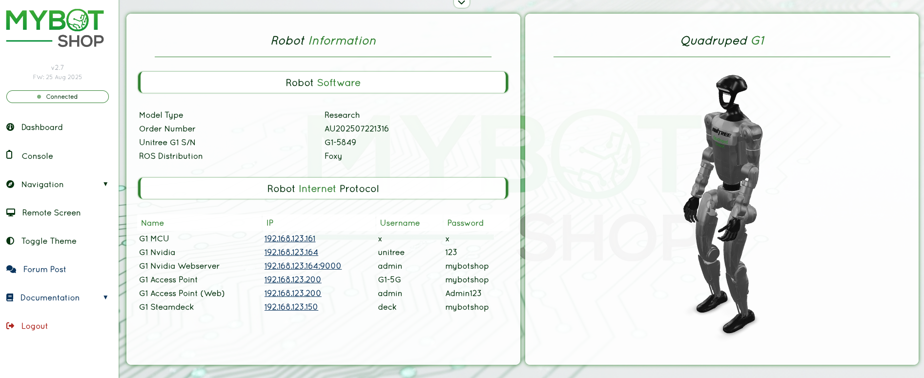Click the Documentation book icon
This screenshot has width=924, height=378.
10,297
